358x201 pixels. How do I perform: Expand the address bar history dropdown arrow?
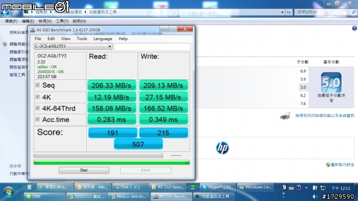[282, 12]
